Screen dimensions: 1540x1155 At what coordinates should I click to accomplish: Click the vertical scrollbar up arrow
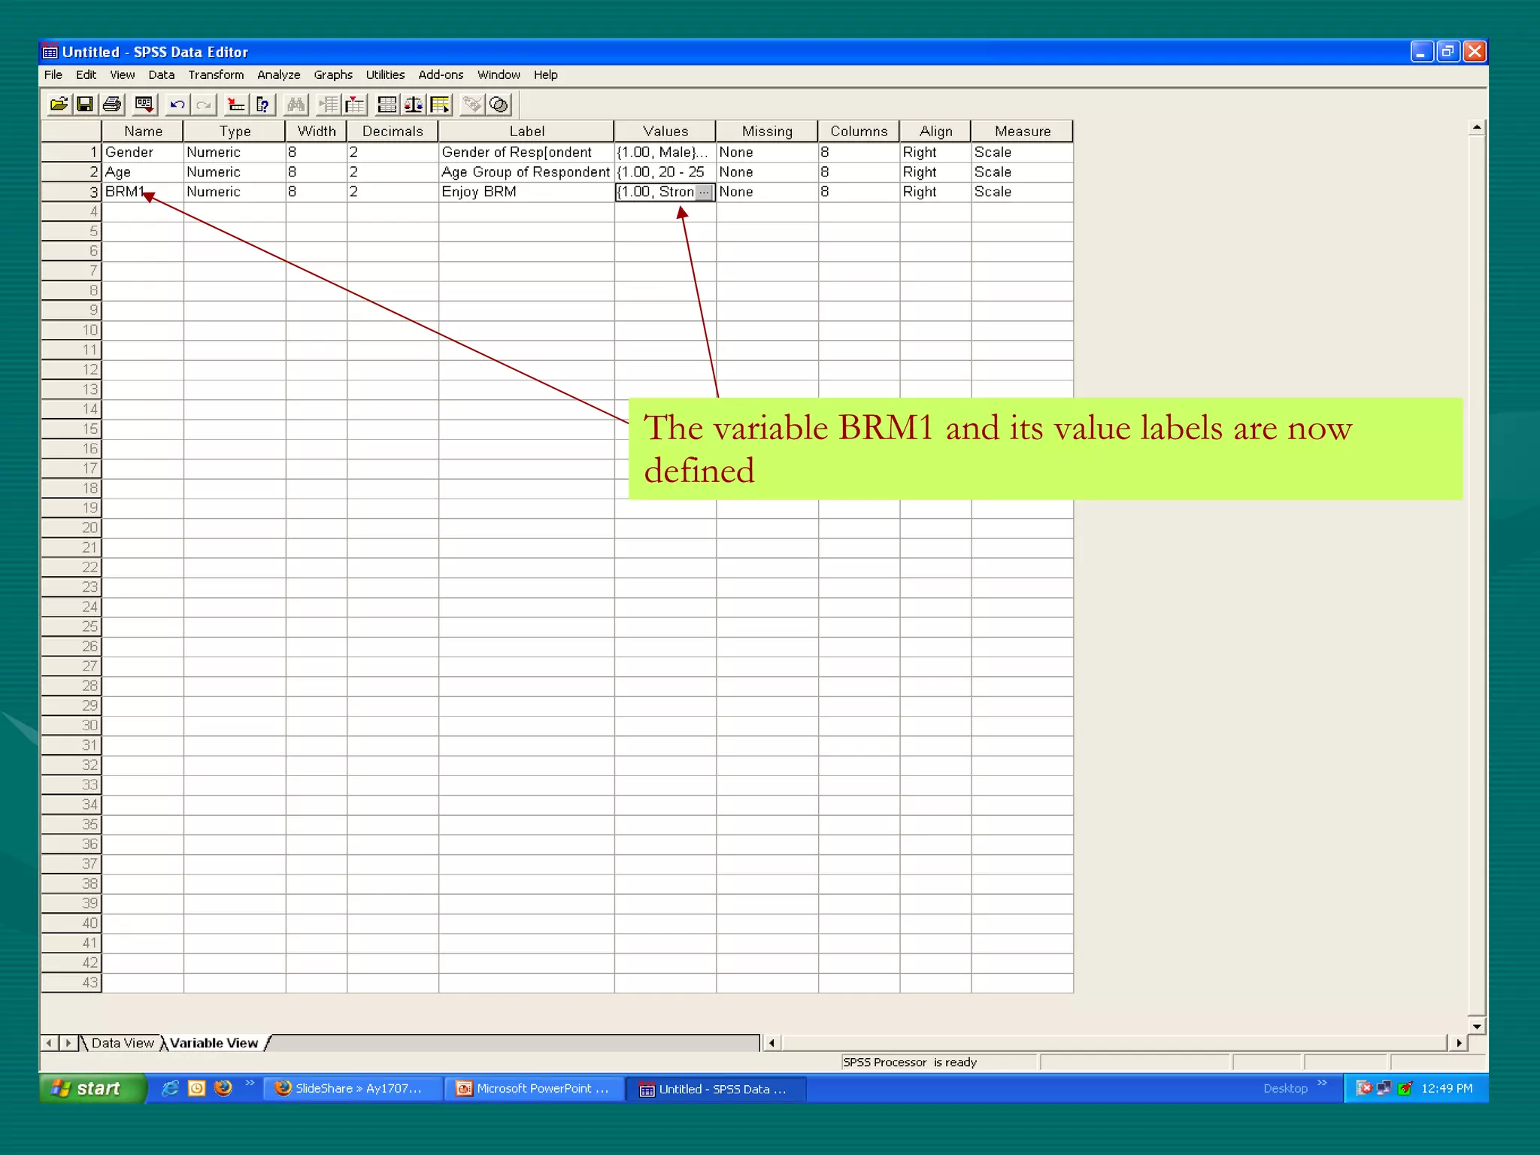coord(1477,128)
